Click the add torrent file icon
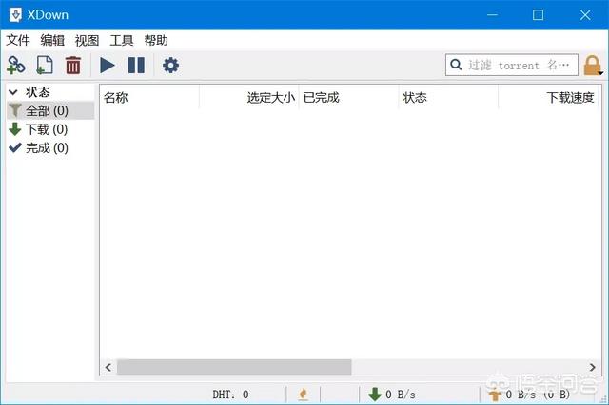The height and width of the screenshot is (405, 609). [45, 65]
